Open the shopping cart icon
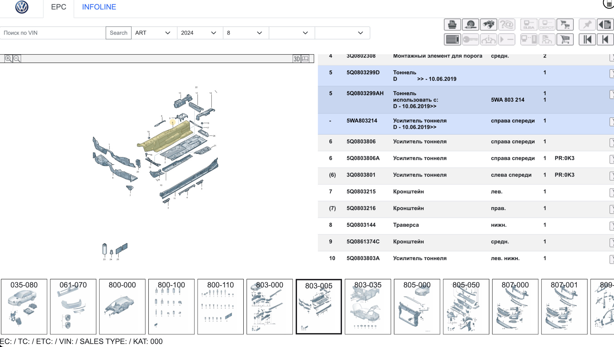The height and width of the screenshot is (347, 614). [x=565, y=40]
